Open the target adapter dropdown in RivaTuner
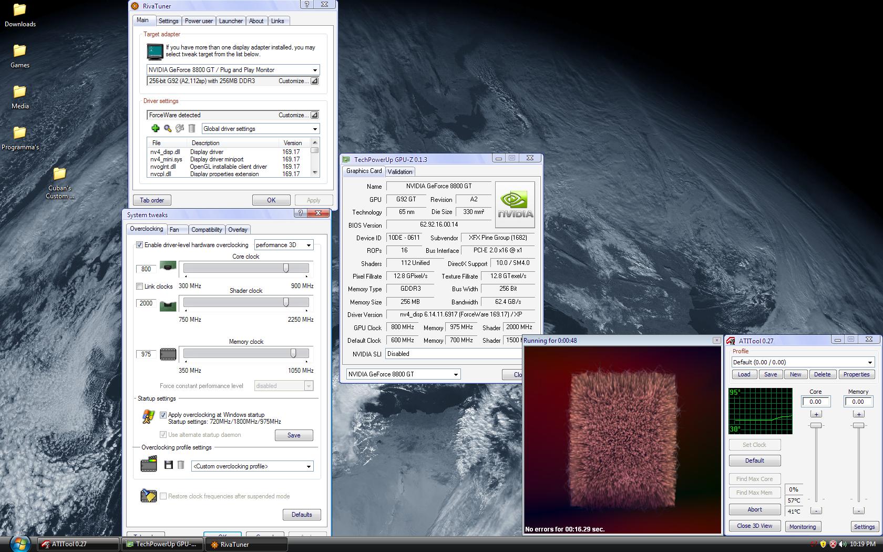Viewport: 883px width, 552px height. click(233, 70)
